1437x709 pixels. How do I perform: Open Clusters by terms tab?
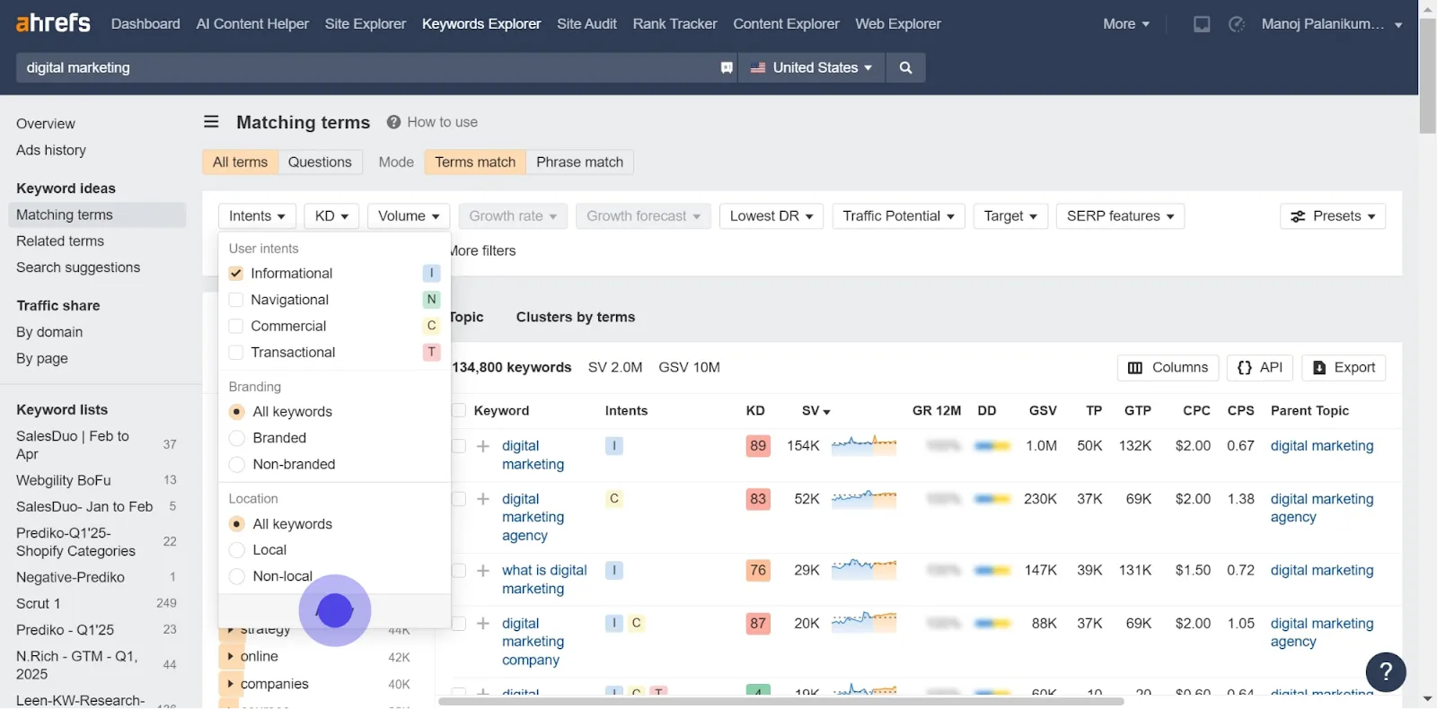[x=576, y=317]
